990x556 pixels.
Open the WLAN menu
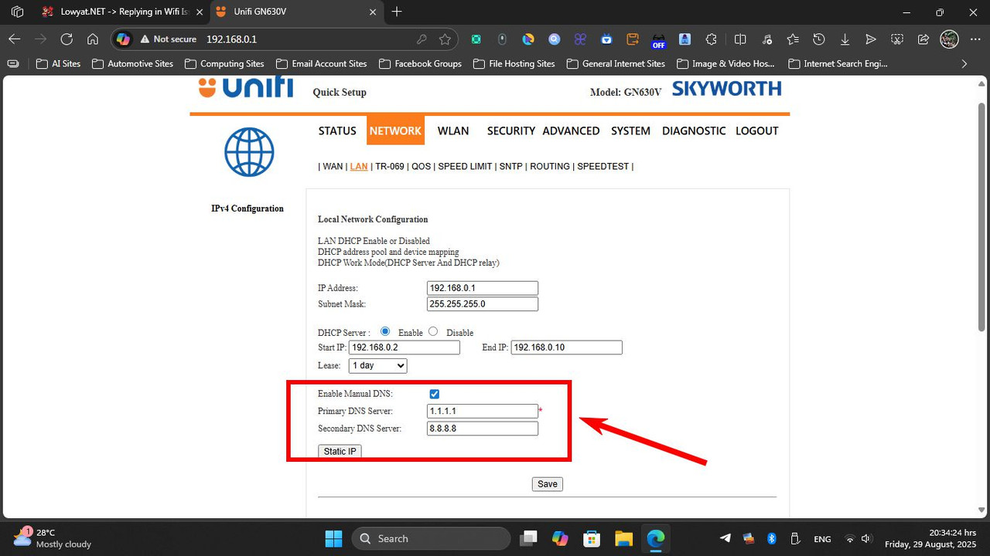[453, 131]
